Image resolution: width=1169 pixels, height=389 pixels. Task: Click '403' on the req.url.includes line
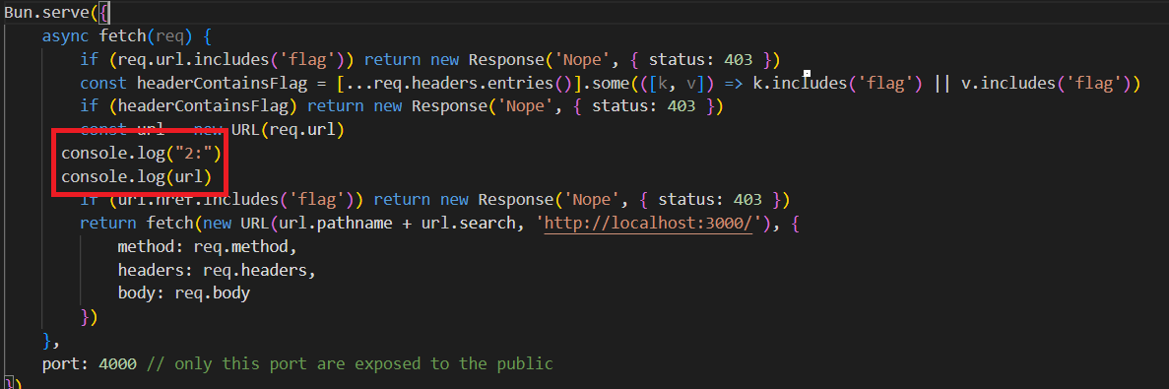click(x=738, y=60)
